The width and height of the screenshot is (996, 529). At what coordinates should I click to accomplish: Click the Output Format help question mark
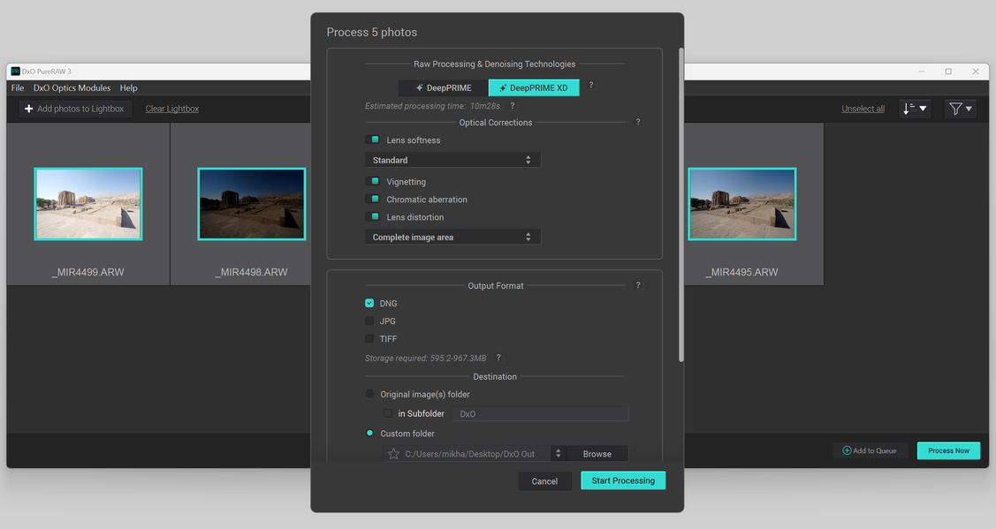coord(638,285)
